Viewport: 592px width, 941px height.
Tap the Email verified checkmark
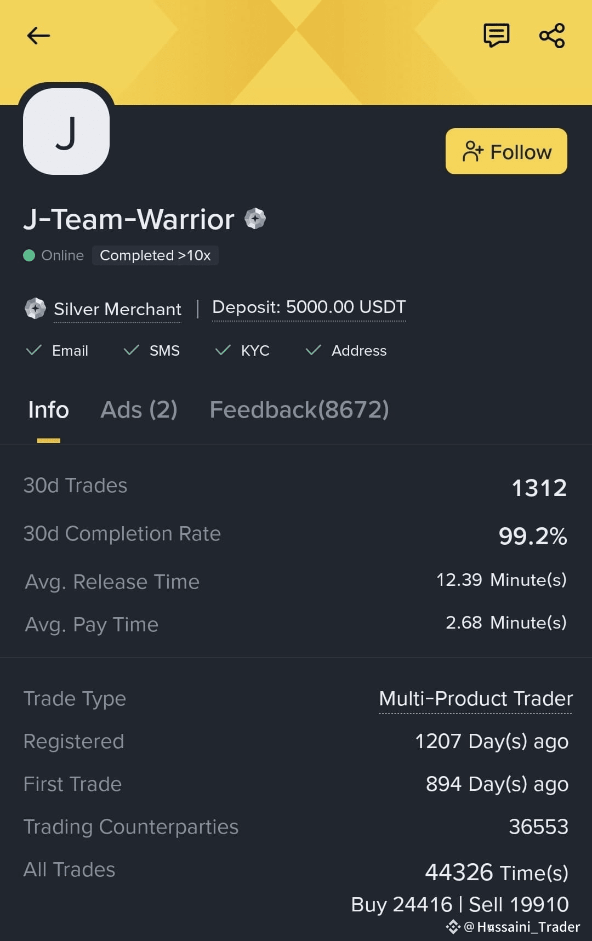point(34,350)
